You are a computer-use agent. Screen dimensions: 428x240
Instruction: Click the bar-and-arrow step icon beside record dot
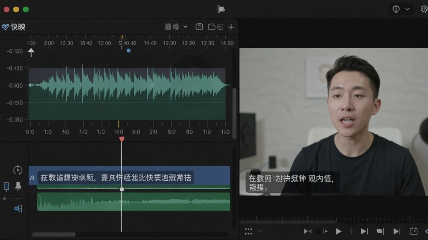click(x=325, y=231)
